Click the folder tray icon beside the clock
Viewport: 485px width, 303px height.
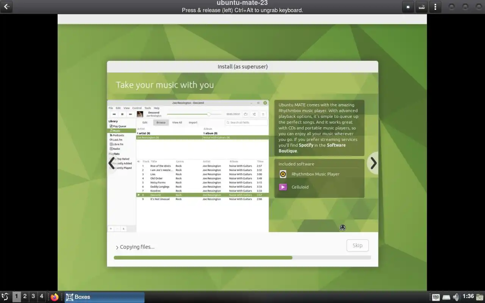coord(480,297)
